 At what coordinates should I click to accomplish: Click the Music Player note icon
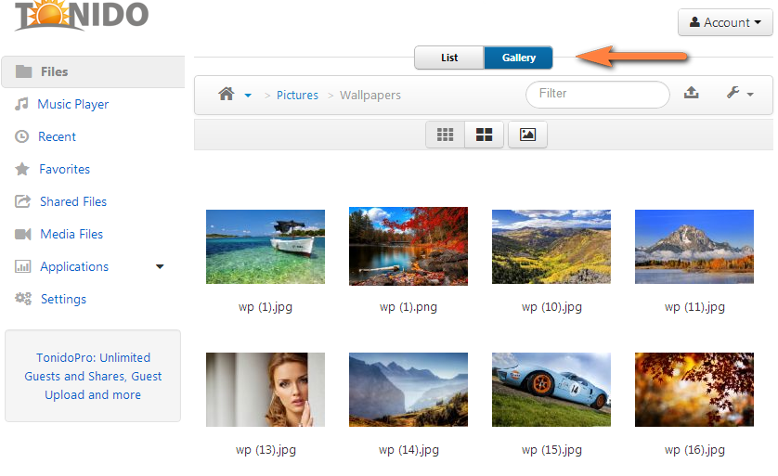click(x=20, y=104)
